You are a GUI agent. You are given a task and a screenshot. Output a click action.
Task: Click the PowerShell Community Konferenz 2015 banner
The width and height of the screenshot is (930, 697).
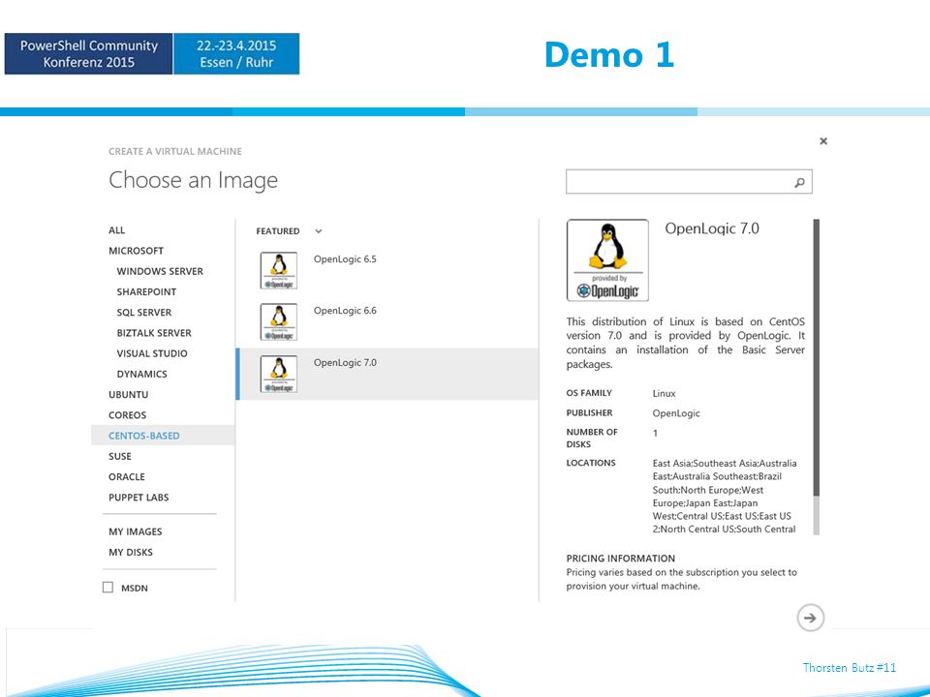pyautogui.click(x=88, y=54)
